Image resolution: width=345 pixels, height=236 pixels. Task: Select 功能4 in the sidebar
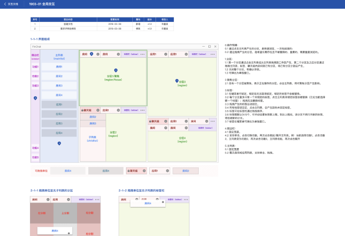(35, 148)
